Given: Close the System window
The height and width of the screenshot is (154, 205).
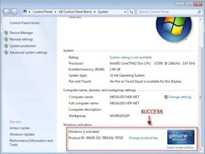Looking at the screenshot, I should point(198,4).
